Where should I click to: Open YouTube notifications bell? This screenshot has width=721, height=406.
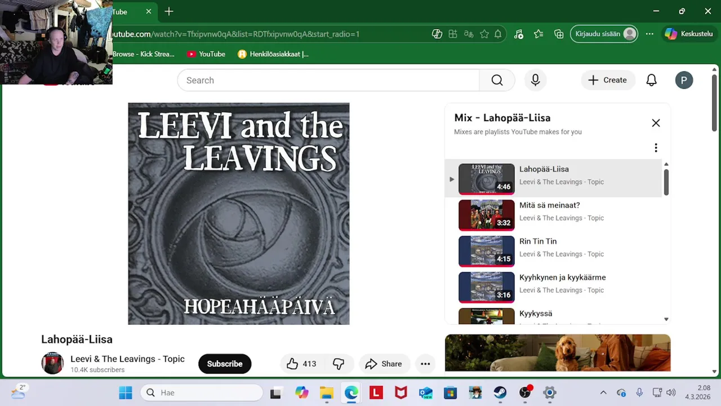click(x=651, y=80)
